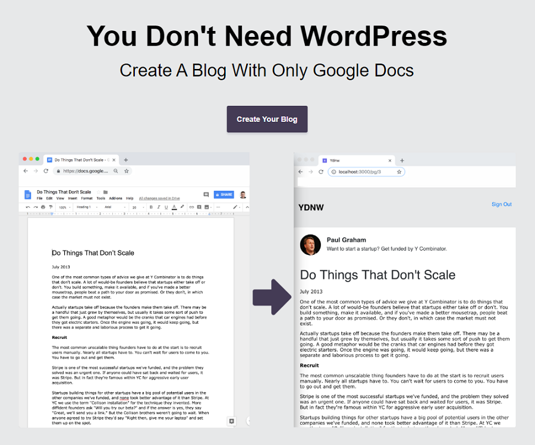Open the Insert menu in Google Docs

point(73,198)
